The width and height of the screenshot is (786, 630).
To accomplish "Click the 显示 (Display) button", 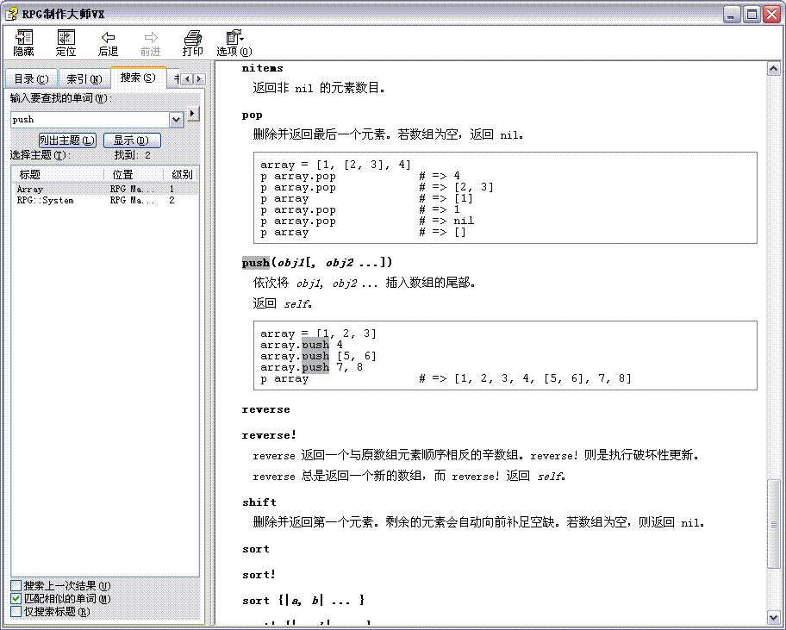I will pos(132,140).
